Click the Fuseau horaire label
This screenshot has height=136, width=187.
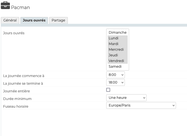[16, 107]
